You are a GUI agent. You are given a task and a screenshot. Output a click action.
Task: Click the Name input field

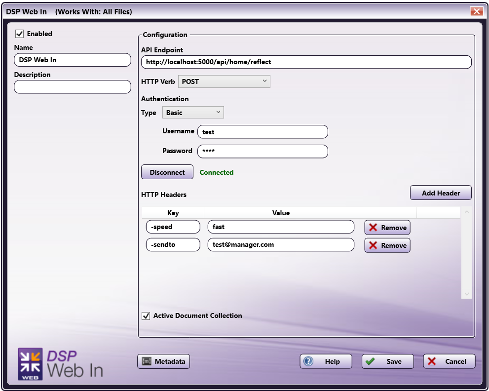[x=73, y=60]
